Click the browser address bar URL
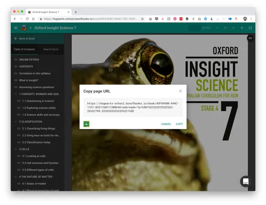Viewport: 266px width, 205px height. [x=90, y=19]
